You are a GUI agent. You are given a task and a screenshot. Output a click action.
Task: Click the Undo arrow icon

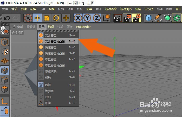7,18
